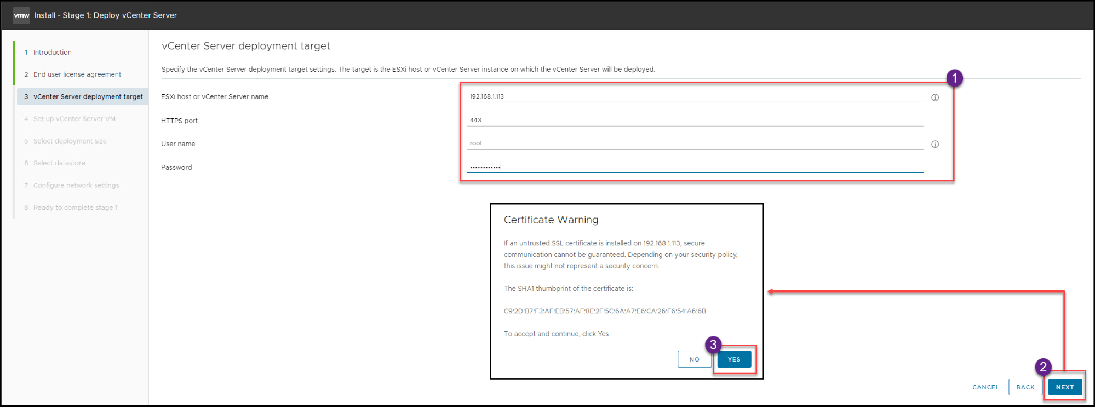Select the Select deployment size step
Screen dimensions: 1095x407
coord(70,141)
